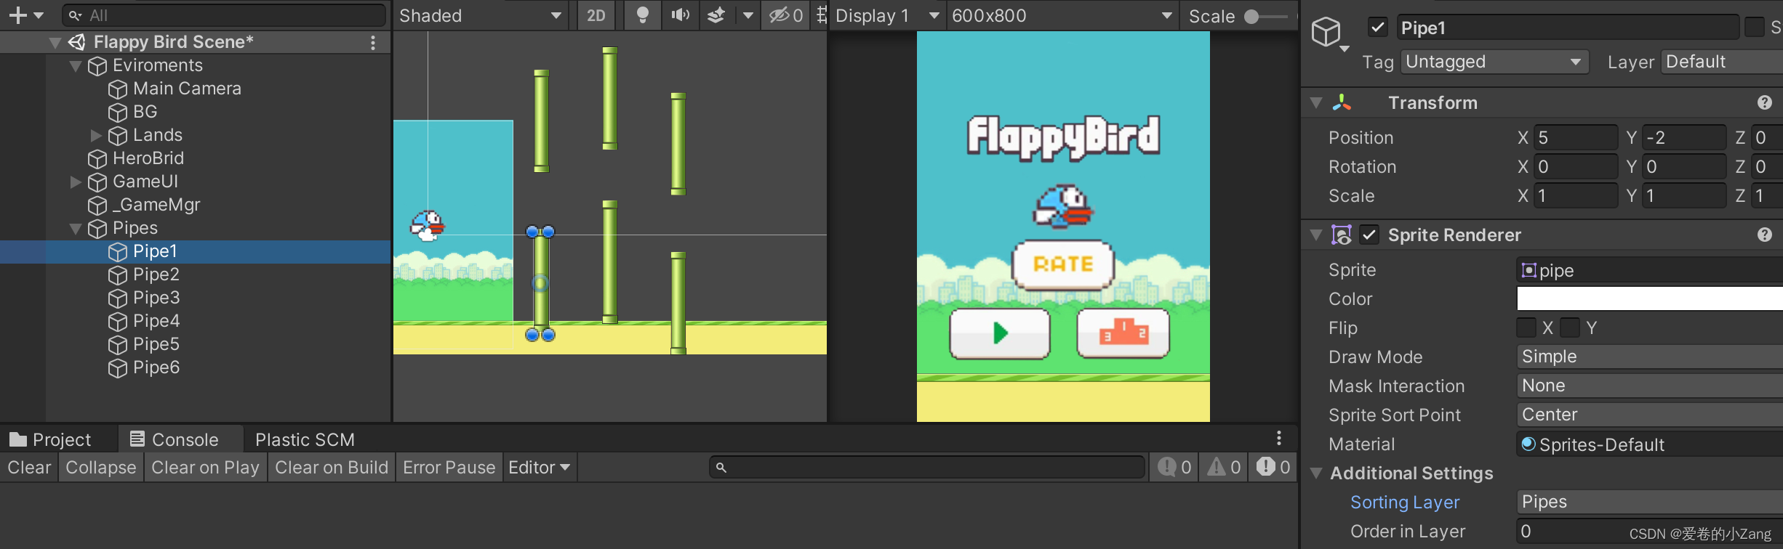Toggle error messages filter in Console
The image size is (1783, 549).
(x=1273, y=467)
